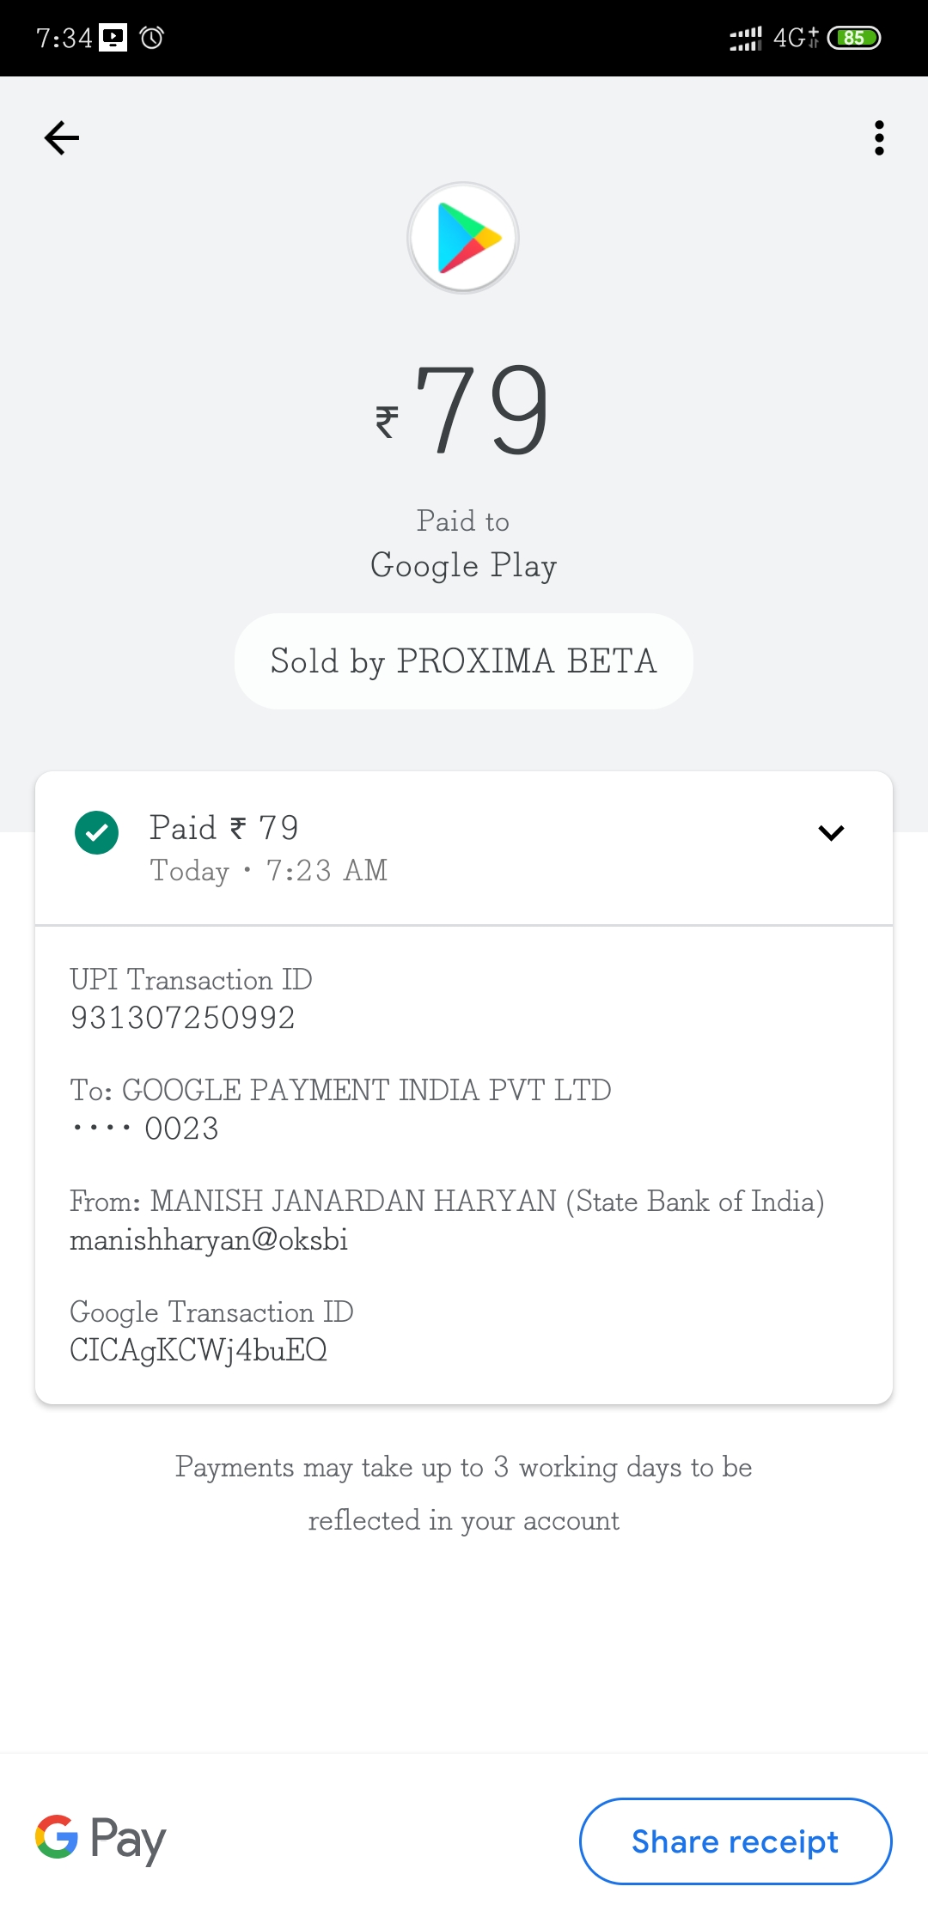Tap the Google Play payee name
928x1929 pixels.
point(463,565)
